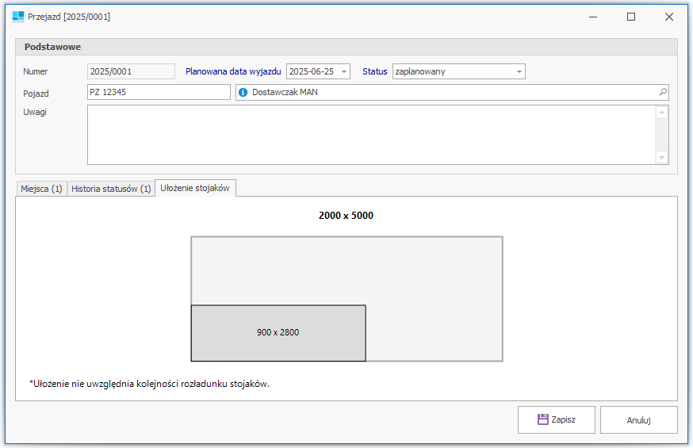Expand the Status dropdown showing zaplanowany
The image size is (693, 448).
pyautogui.click(x=519, y=71)
